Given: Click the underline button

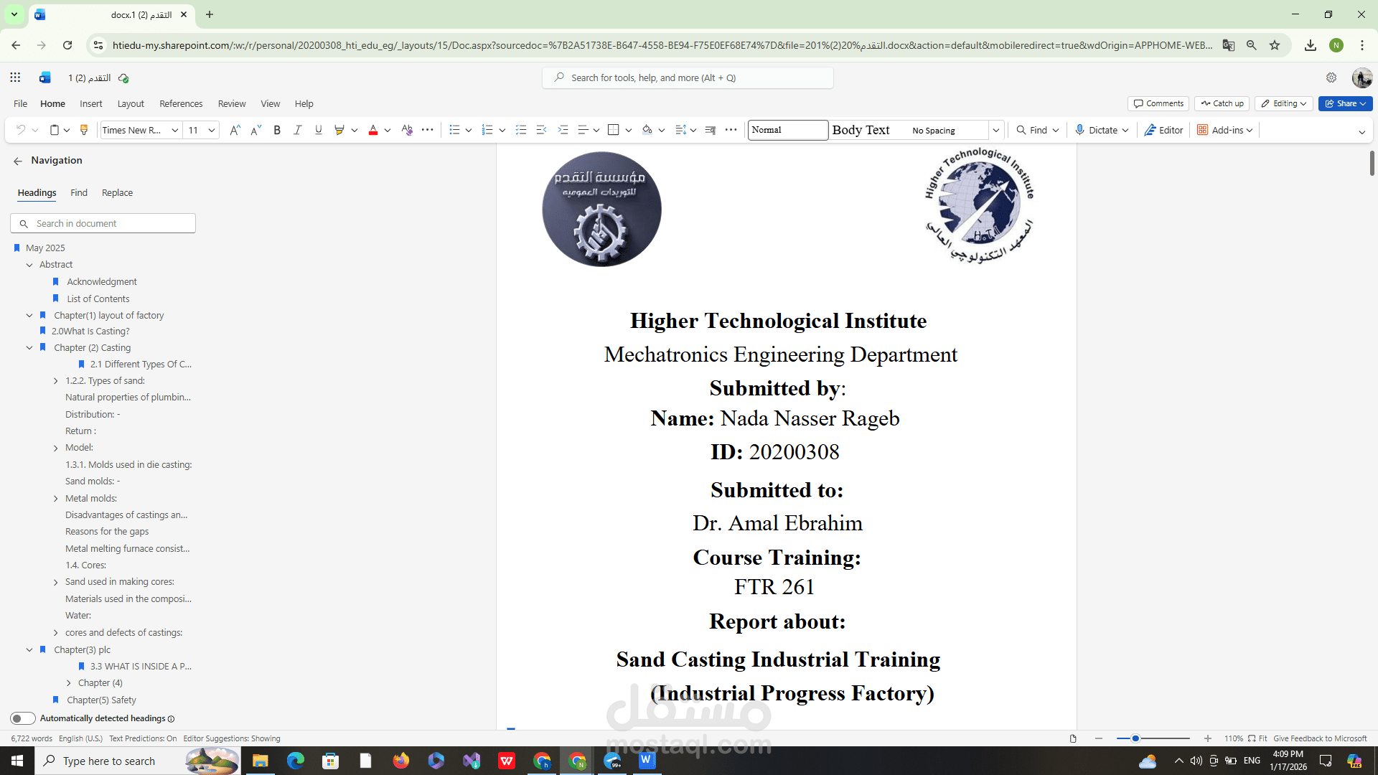Looking at the screenshot, I should [x=318, y=130].
